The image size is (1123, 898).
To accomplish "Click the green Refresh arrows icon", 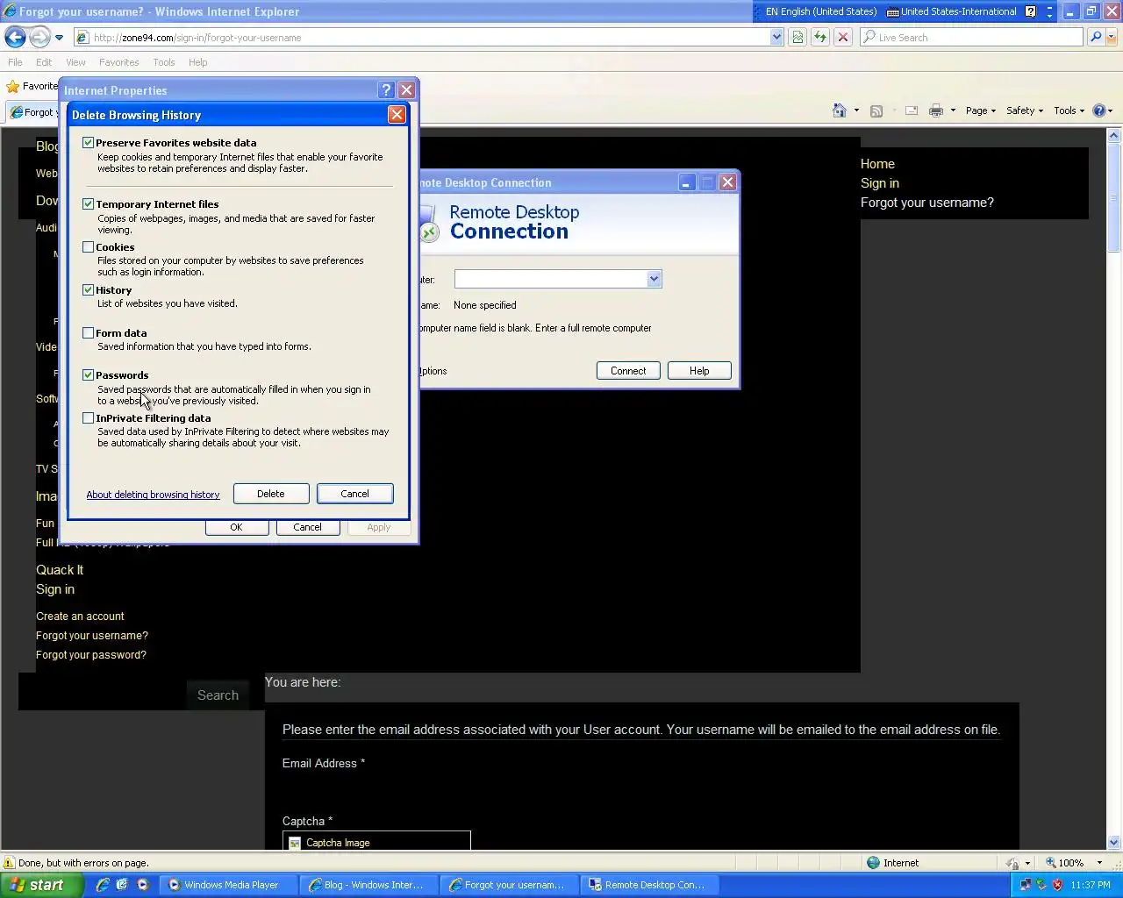I will [x=819, y=37].
